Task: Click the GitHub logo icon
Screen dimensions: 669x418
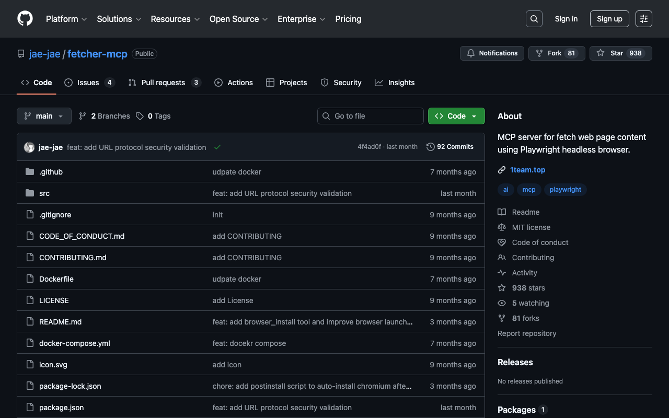Action: click(25, 19)
